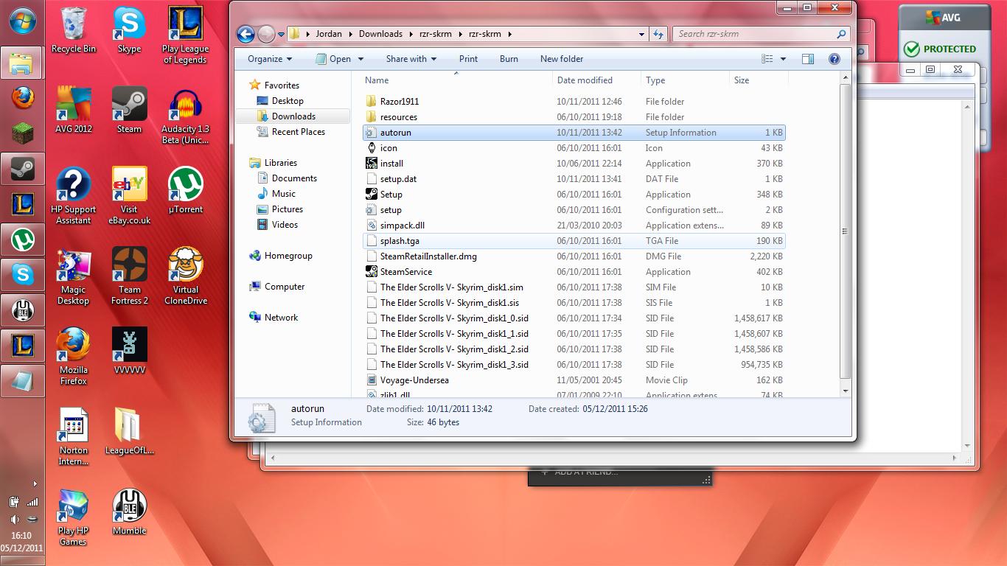Select the resources folder
1007x566 pixels.
(x=574, y=117)
